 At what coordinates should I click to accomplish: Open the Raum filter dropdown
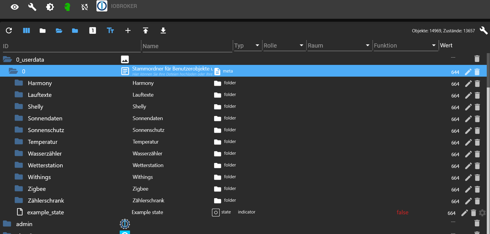339,46
